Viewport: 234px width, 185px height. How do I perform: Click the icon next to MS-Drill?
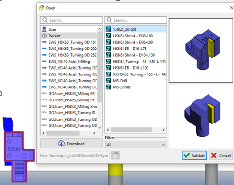pos(109,81)
